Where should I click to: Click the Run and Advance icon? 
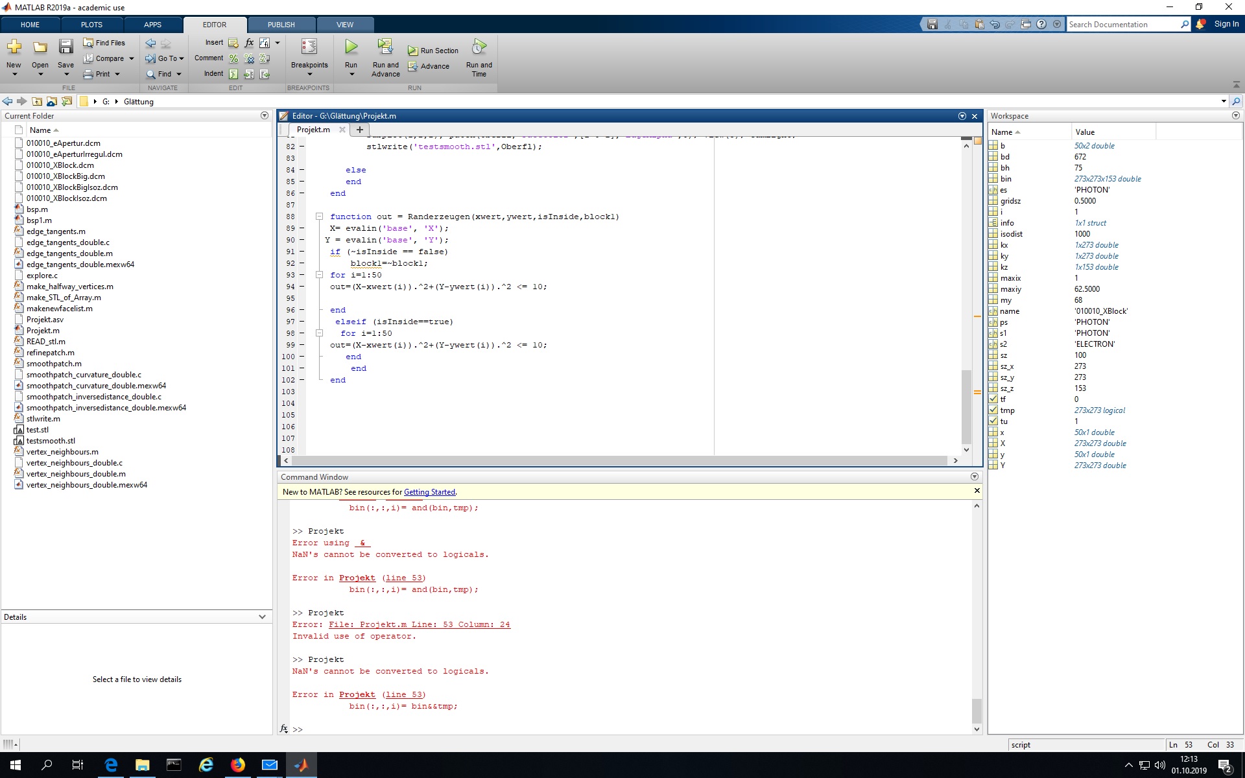click(385, 47)
